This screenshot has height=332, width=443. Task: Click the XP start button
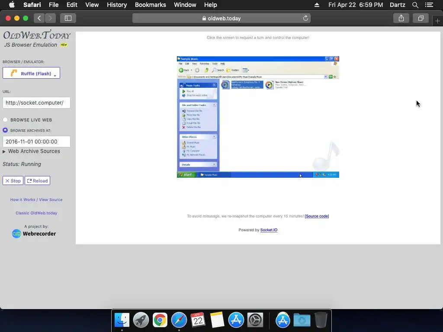pyautogui.click(x=186, y=175)
